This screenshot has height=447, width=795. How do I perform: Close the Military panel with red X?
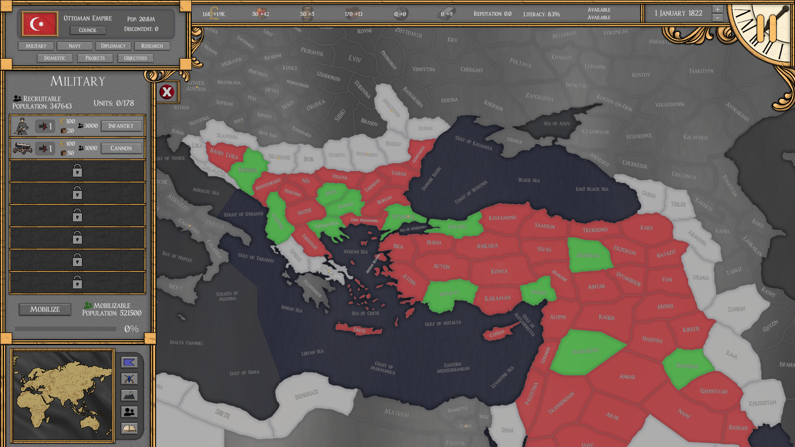167,92
